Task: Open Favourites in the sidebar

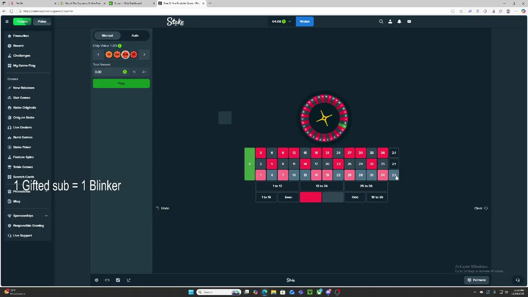Action: 21,36
